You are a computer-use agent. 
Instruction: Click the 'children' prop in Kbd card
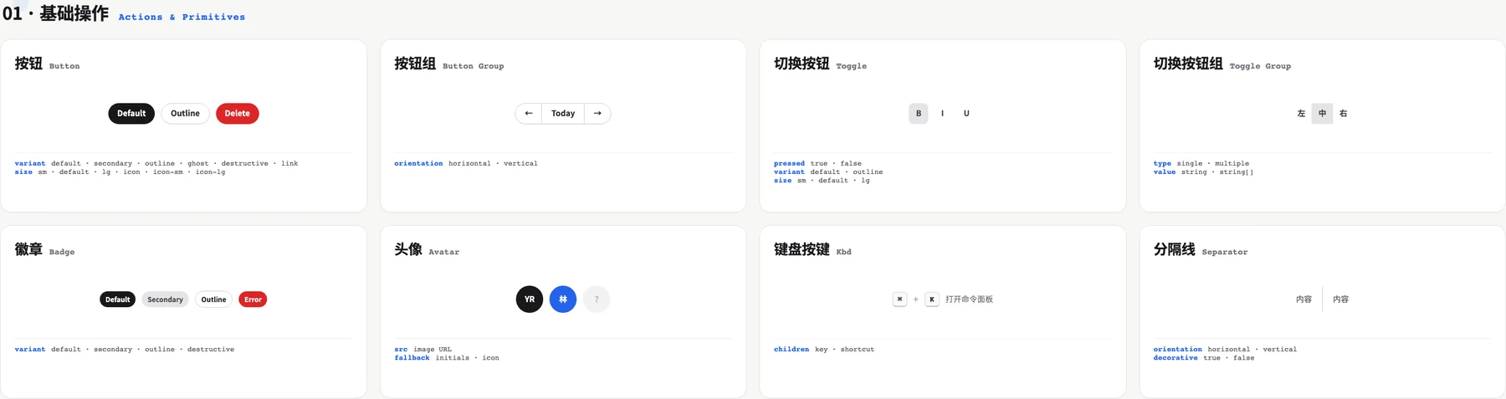pos(791,350)
